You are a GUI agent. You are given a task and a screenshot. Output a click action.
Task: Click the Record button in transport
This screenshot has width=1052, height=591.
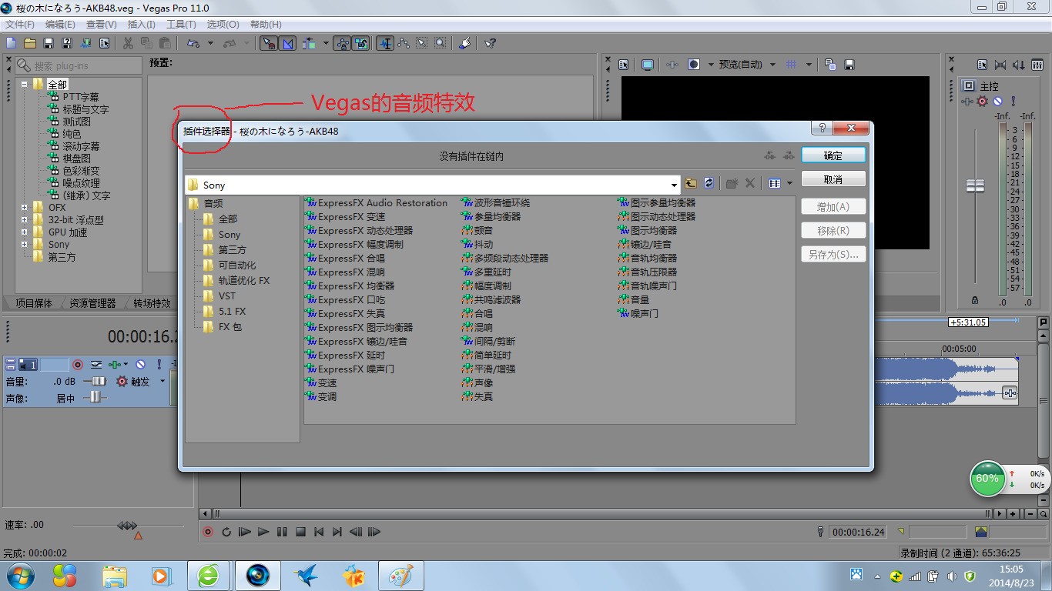click(207, 532)
